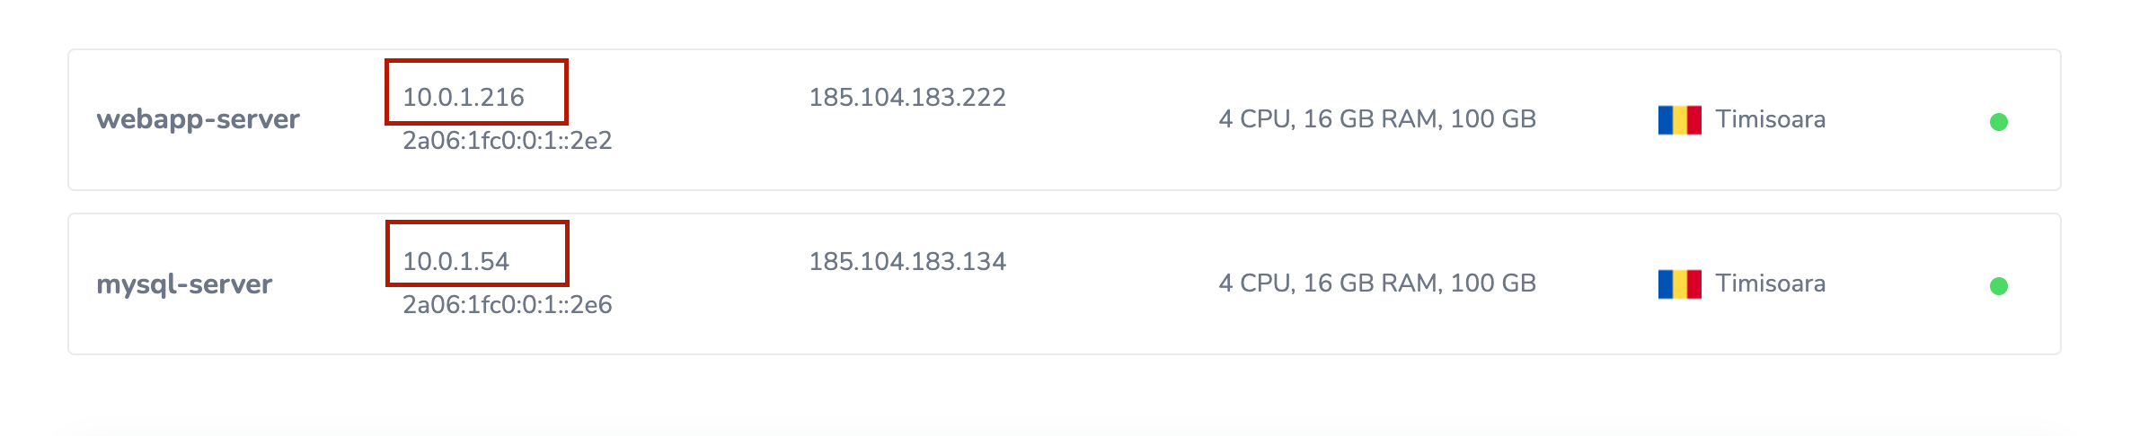Click the Romanian flag in mysql-server row
Viewport: 2131px width, 436px height.
pos(1679,284)
